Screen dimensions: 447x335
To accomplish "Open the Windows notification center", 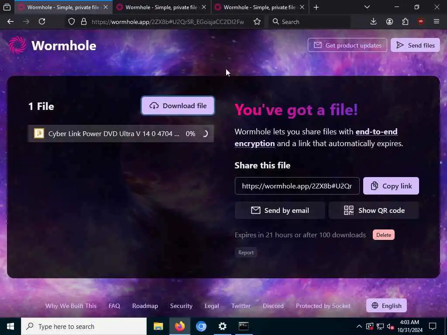I will click(433, 326).
